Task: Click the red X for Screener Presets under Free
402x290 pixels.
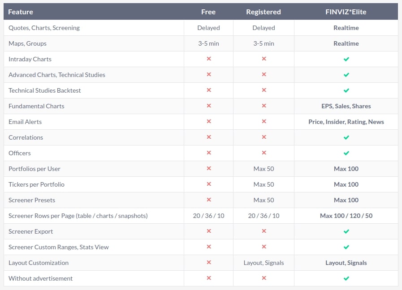Action: point(208,200)
